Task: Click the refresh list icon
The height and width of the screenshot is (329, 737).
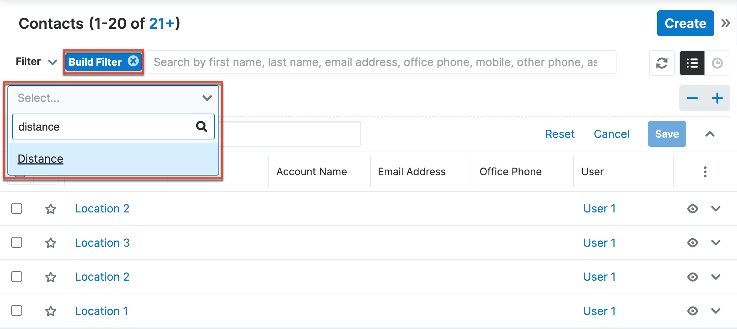Action: [x=662, y=63]
